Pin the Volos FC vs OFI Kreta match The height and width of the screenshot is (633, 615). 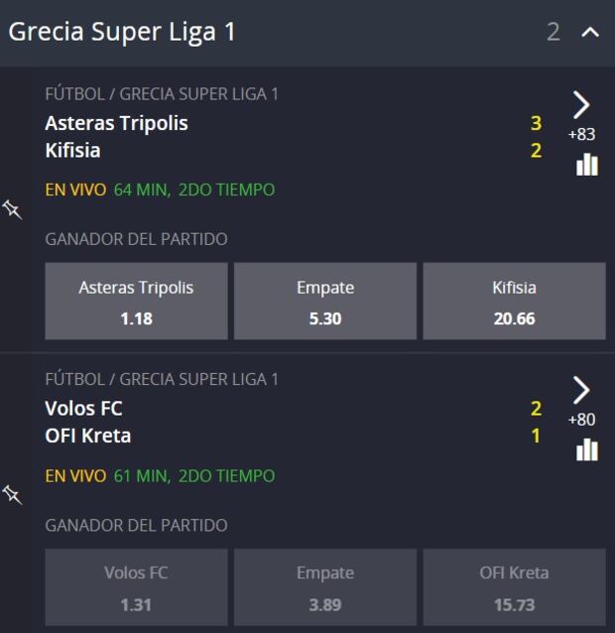[13, 494]
